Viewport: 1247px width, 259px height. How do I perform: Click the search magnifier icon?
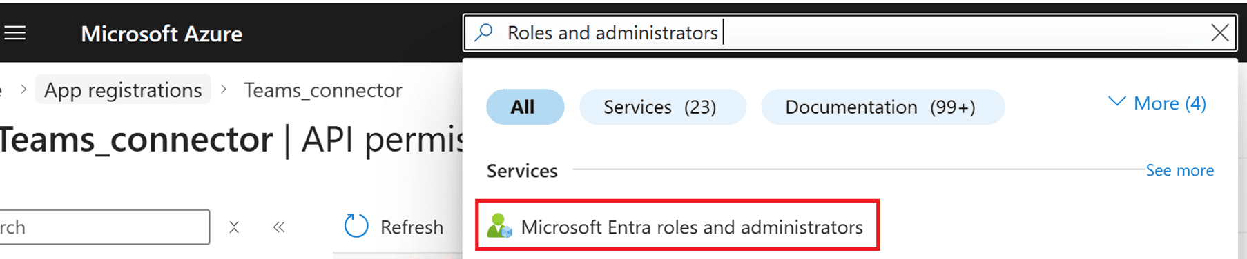click(484, 32)
